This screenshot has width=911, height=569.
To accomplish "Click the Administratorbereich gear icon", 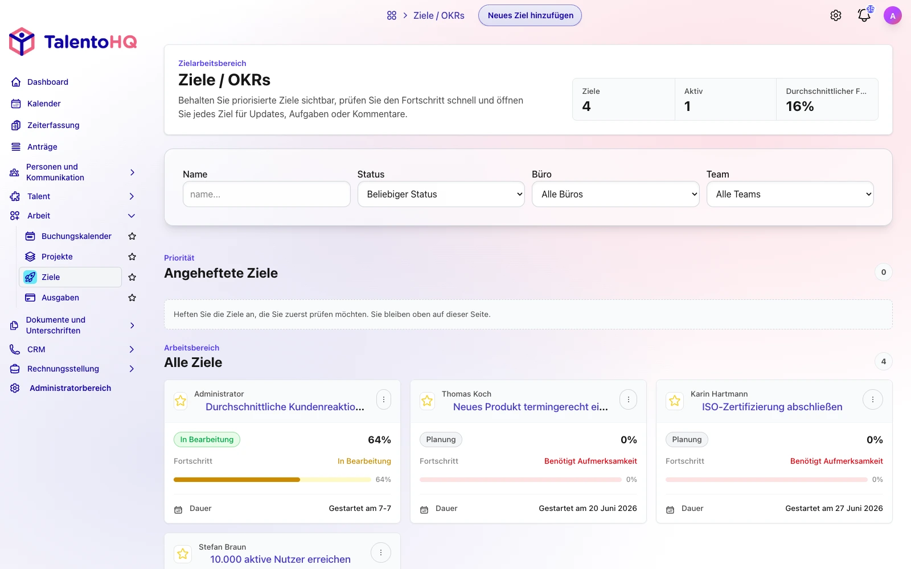I will pos(15,388).
